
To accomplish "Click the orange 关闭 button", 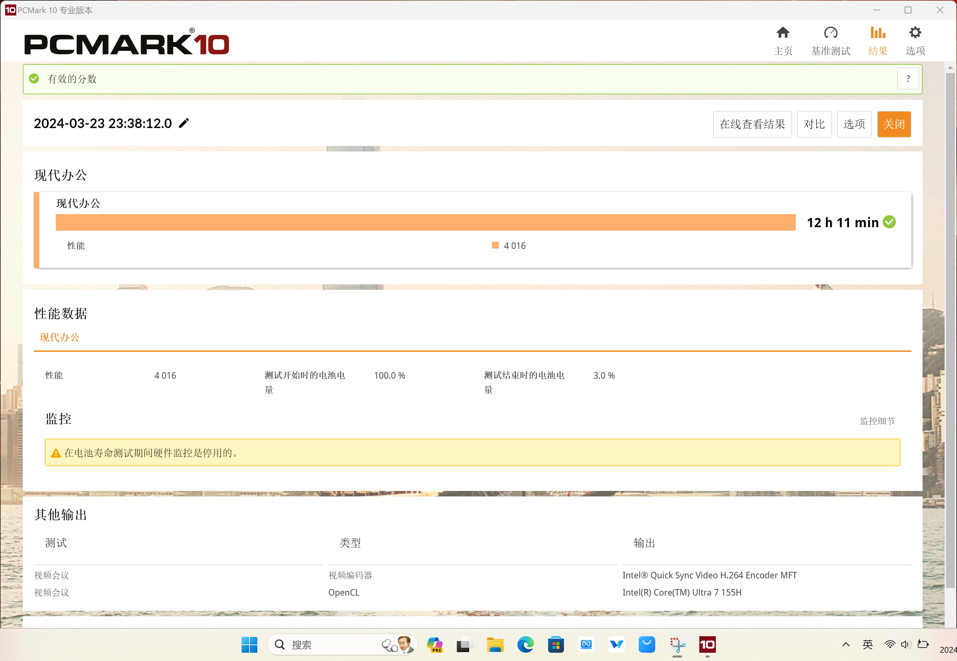I will [x=894, y=124].
